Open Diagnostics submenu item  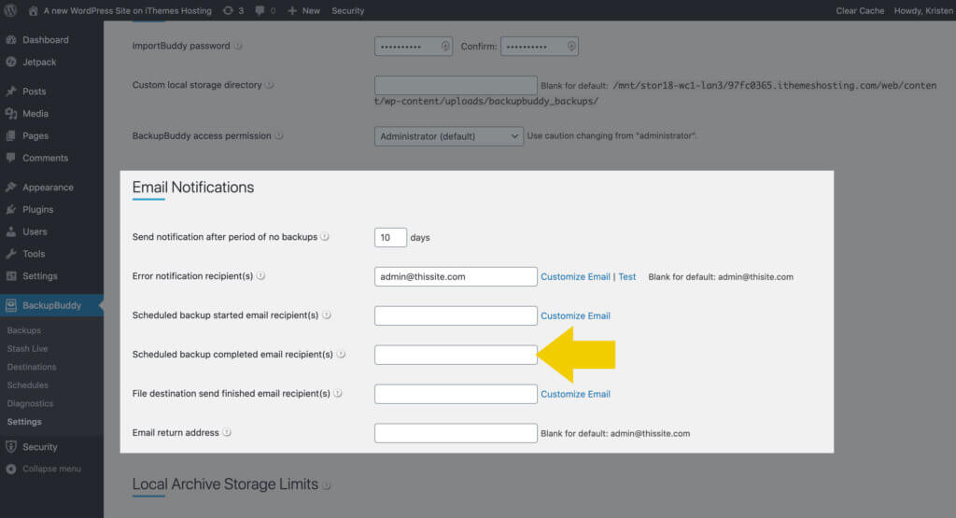(x=30, y=403)
